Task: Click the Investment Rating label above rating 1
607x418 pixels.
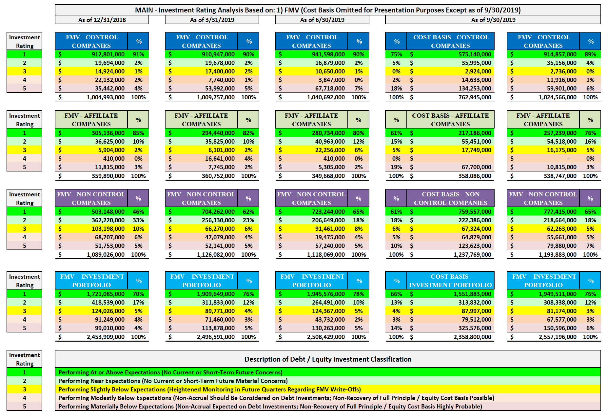Action: point(24,41)
